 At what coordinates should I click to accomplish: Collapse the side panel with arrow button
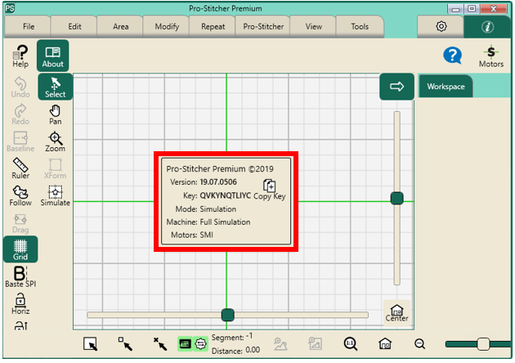(396, 87)
